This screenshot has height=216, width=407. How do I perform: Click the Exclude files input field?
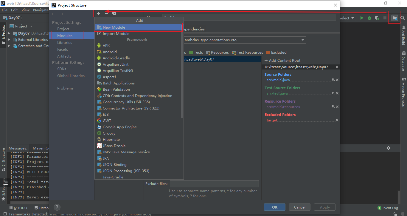point(214,184)
